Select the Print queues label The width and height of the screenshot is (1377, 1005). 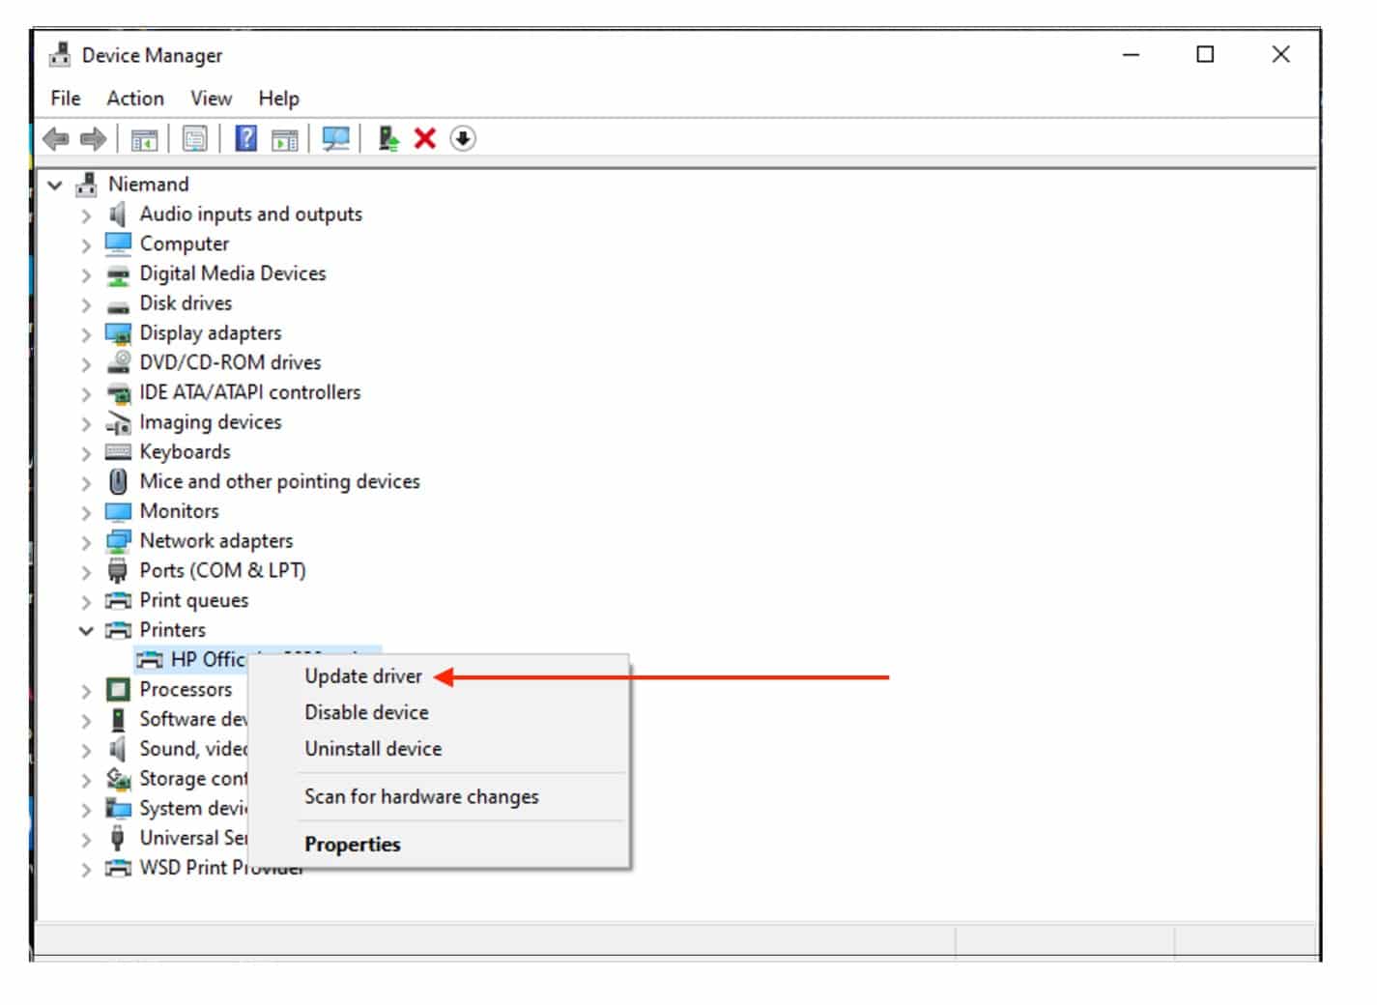point(193,601)
